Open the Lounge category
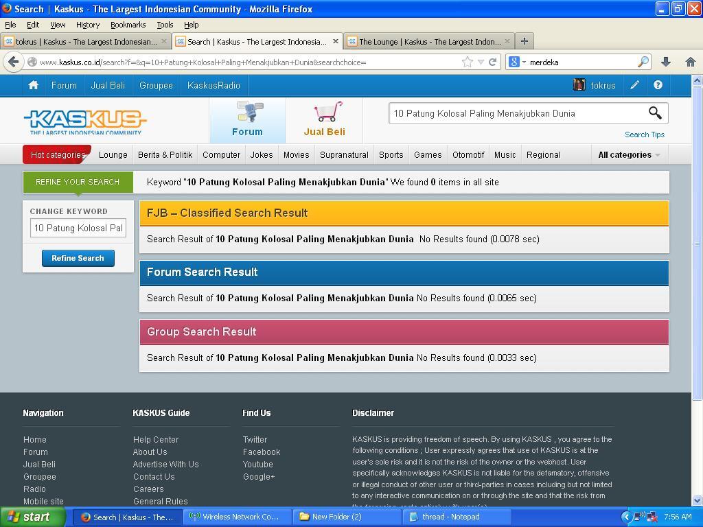The image size is (703, 527). [x=113, y=155]
